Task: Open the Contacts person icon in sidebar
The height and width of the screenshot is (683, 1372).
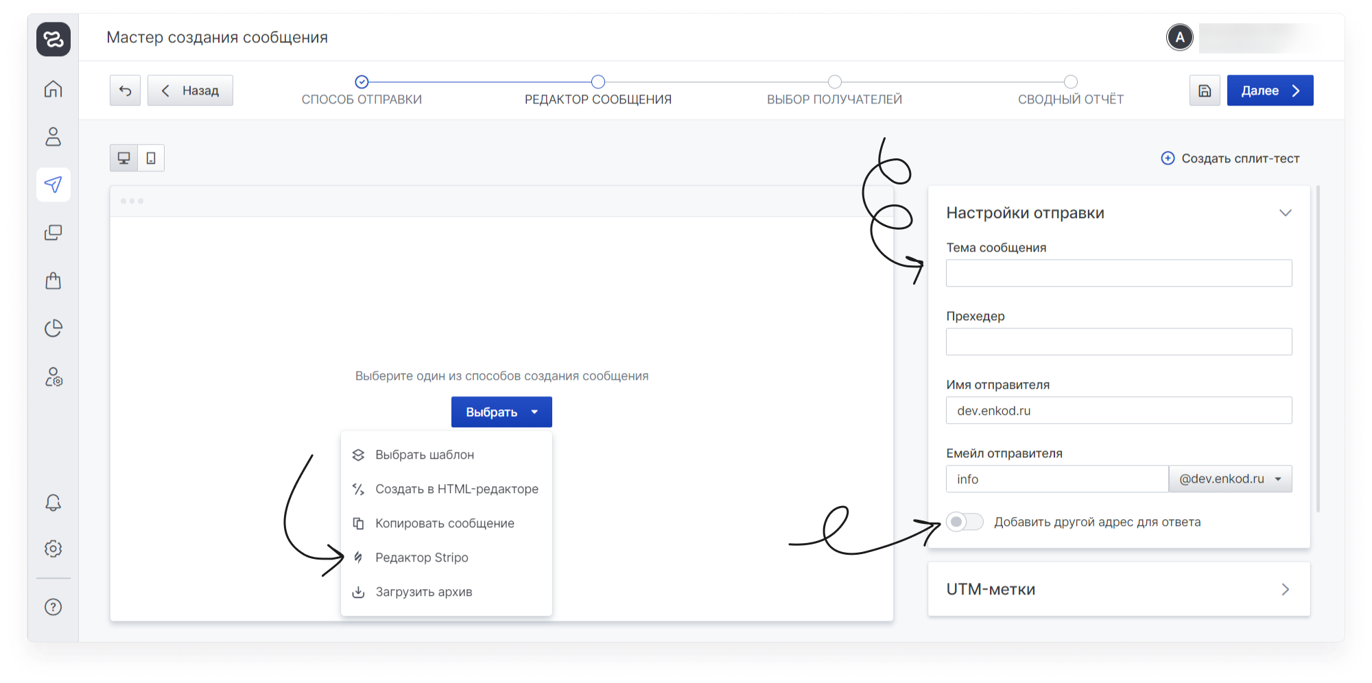Action: click(54, 136)
